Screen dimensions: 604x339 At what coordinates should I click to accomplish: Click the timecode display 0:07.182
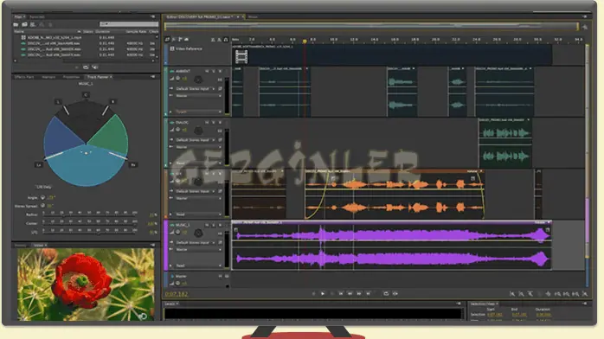(177, 294)
